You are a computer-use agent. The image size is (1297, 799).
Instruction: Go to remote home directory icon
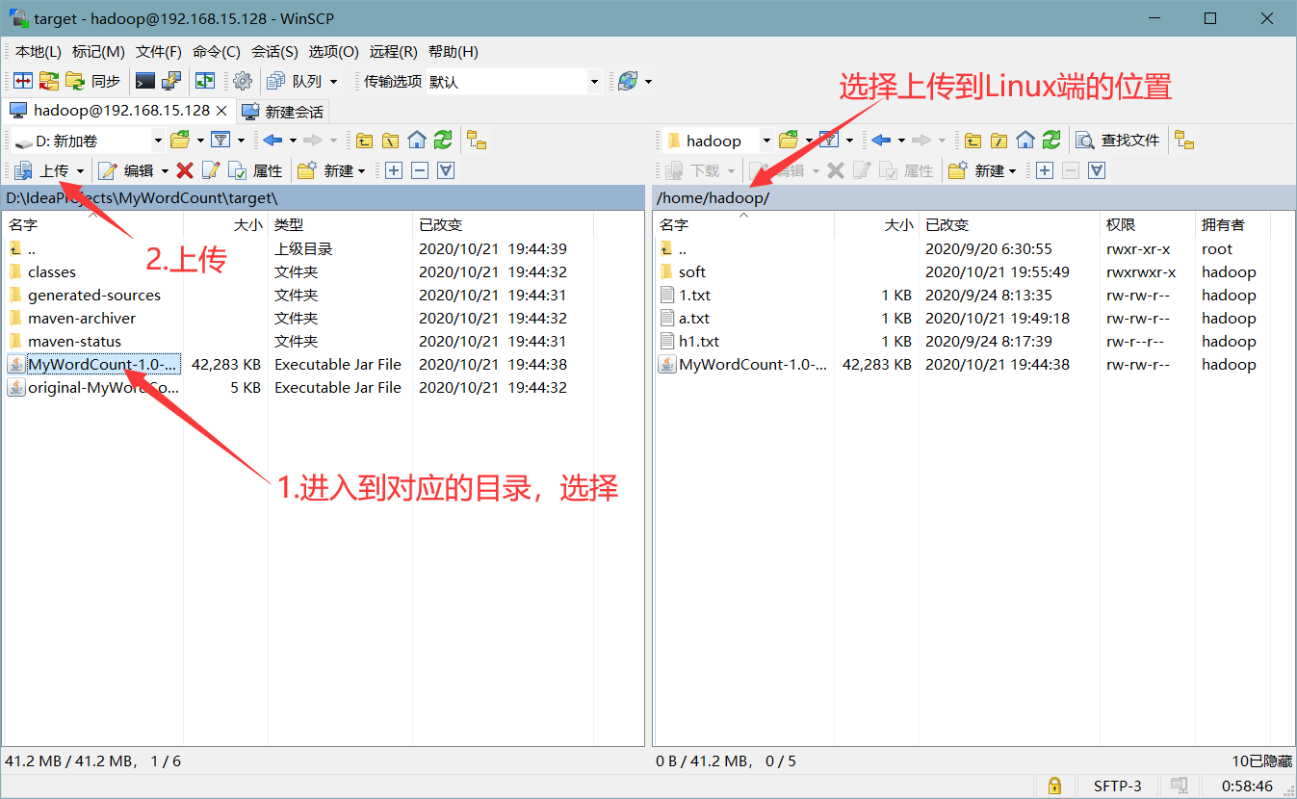(x=1025, y=141)
